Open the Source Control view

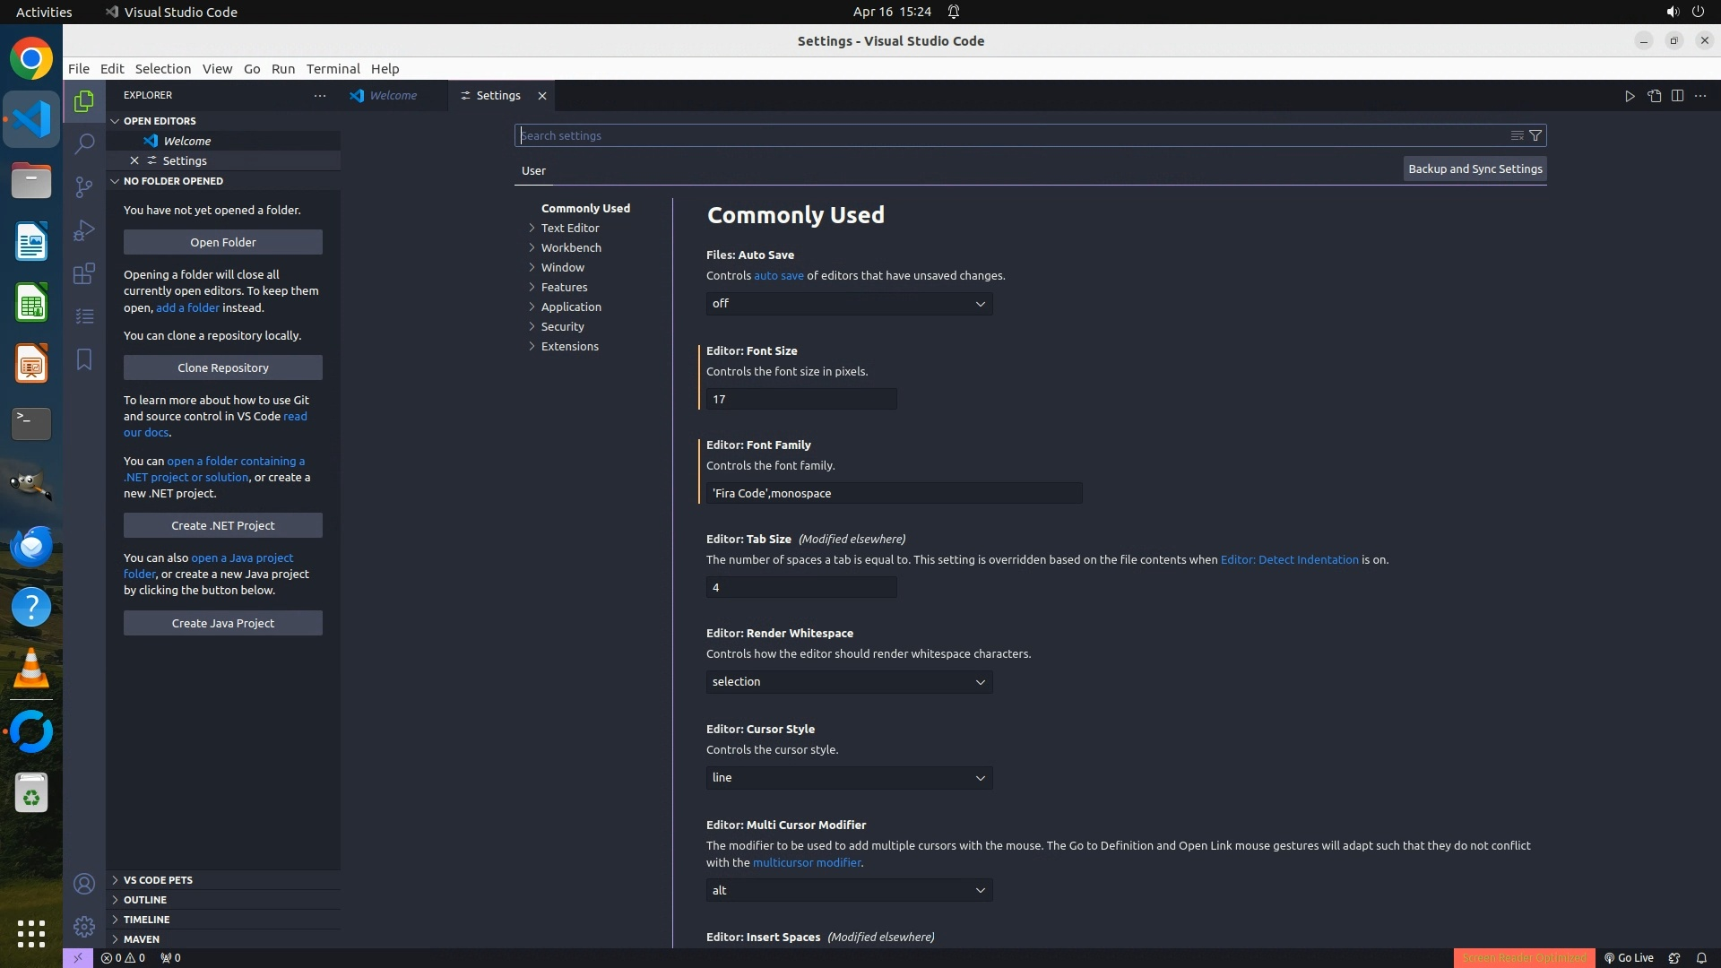(x=84, y=186)
